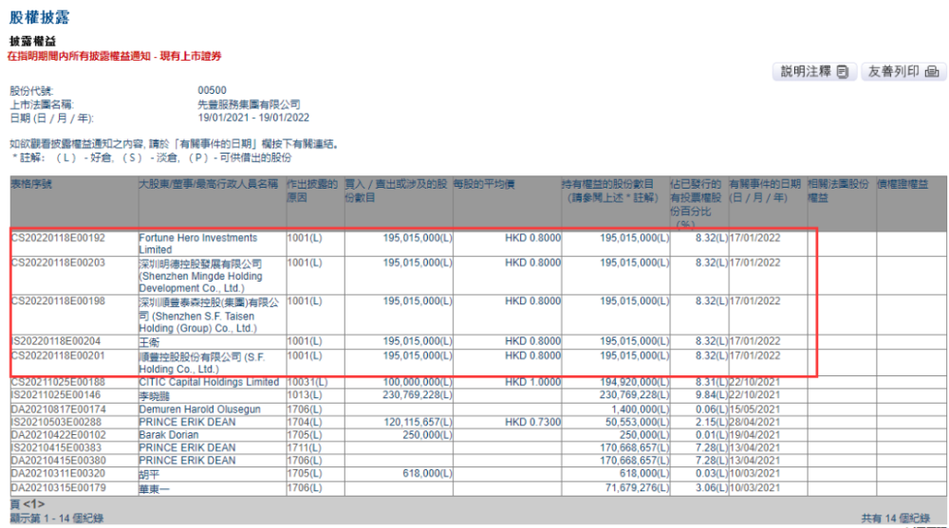Click Demuren Harold Olusegun name

[199, 410]
